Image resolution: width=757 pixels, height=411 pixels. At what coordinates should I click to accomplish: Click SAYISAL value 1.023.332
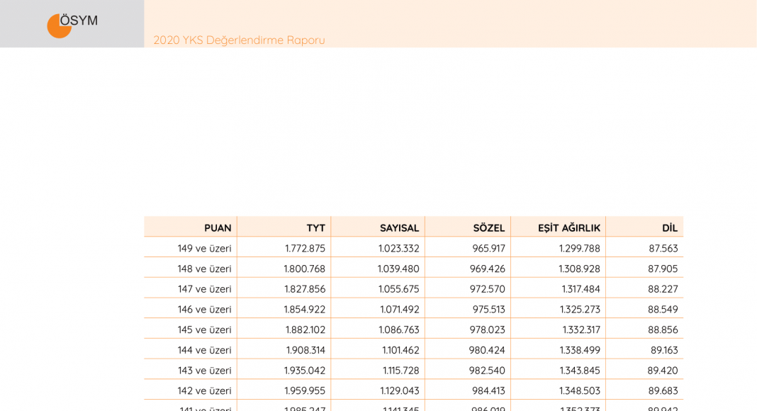(x=399, y=249)
